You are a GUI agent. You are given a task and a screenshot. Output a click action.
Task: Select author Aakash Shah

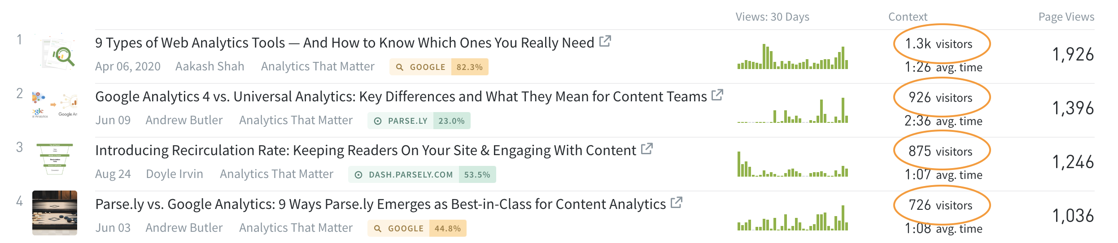coord(210,66)
